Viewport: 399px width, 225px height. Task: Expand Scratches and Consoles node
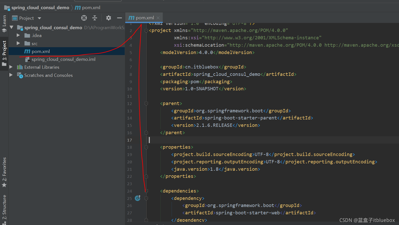point(11,75)
